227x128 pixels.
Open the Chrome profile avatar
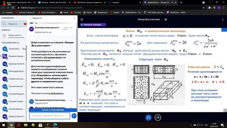pyautogui.click(x=219, y=8)
